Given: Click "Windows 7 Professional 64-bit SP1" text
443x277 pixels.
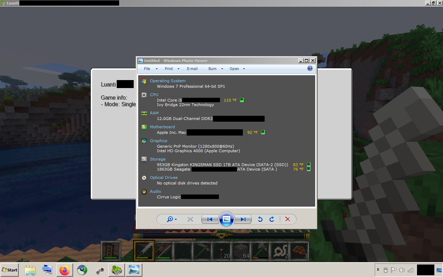Looking at the screenshot, I should click(x=191, y=86).
